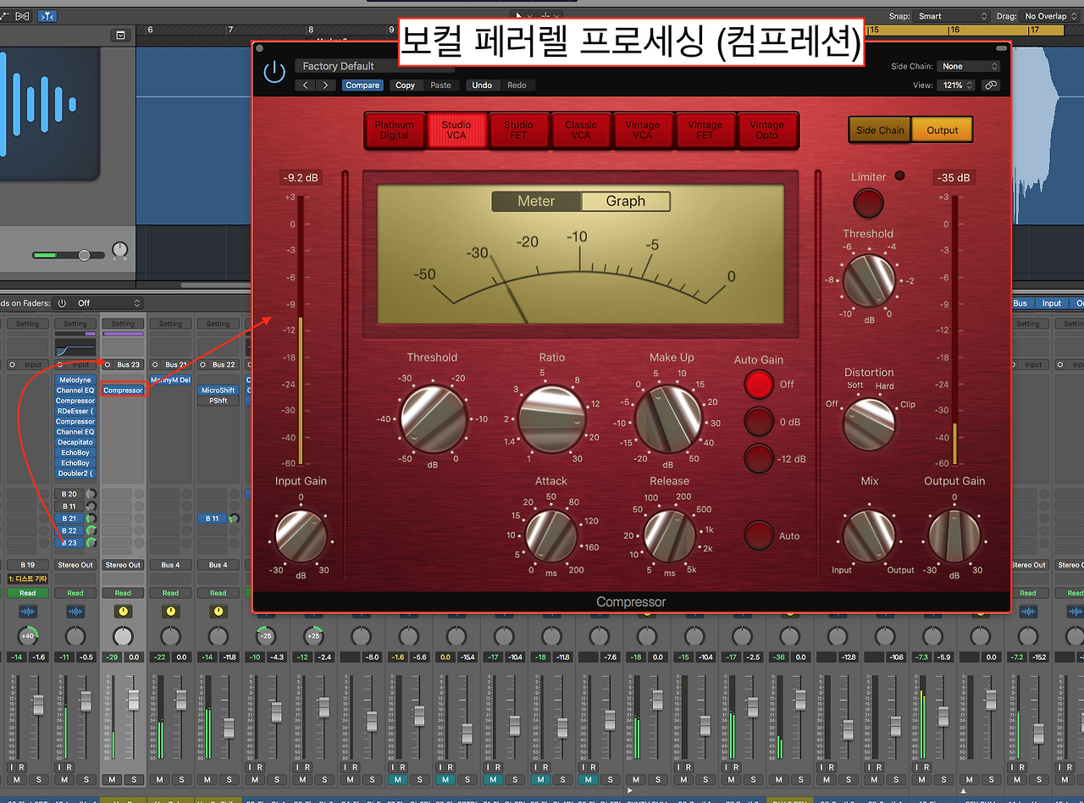
Task: Click the yellow aux icon on Bus 23 strip
Action: pos(123,612)
